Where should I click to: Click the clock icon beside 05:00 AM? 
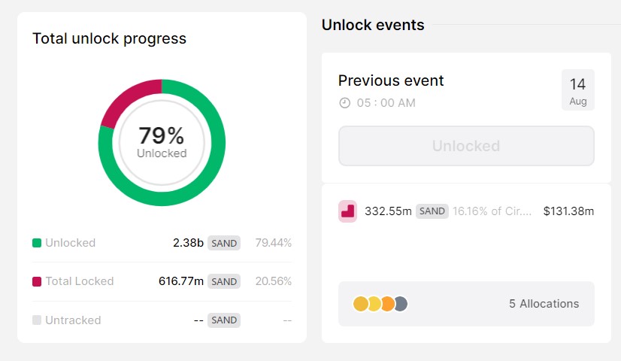tap(345, 103)
